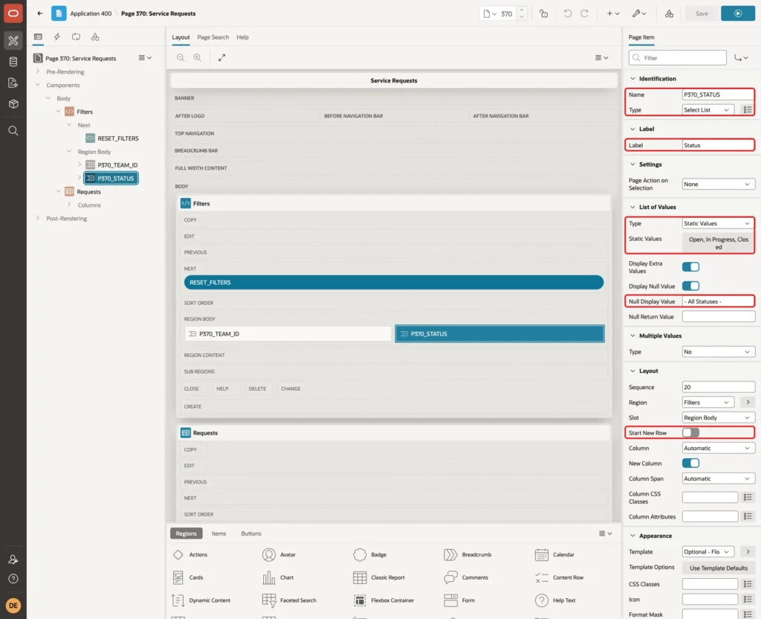Click the Save button

click(x=702, y=13)
